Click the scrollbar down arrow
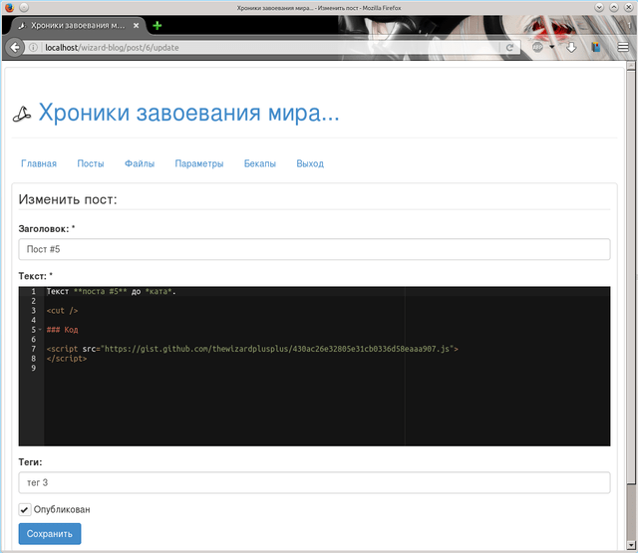Screen dimensions: 638x553 click(631, 545)
